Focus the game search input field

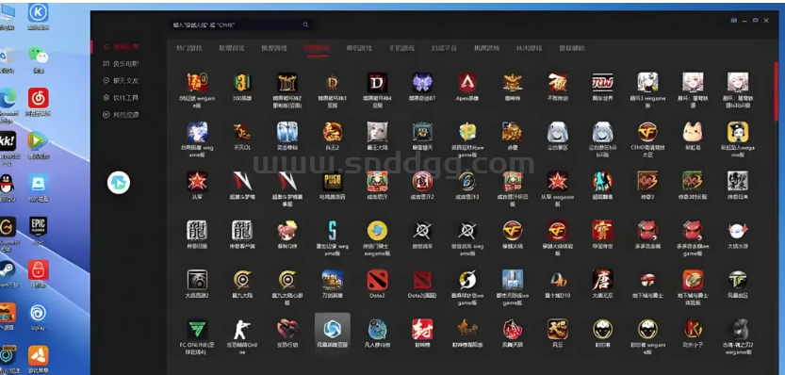point(242,24)
